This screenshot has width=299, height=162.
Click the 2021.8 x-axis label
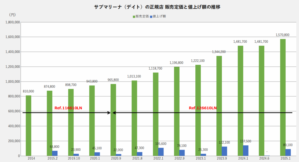(x=137, y=158)
